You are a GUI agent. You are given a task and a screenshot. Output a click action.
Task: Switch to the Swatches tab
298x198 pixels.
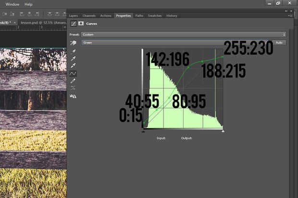[x=155, y=16]
